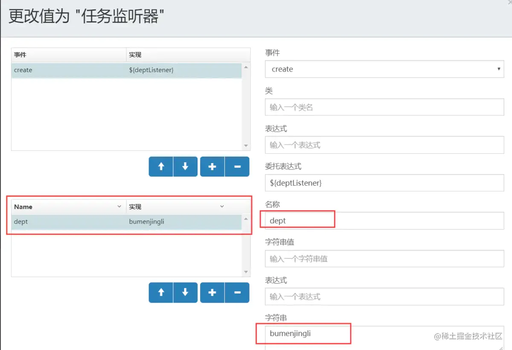Viewport: 512px width, 350px height.
Task: Add a new field with plus button
Action: pyautogui.click(x=212, y=293)
